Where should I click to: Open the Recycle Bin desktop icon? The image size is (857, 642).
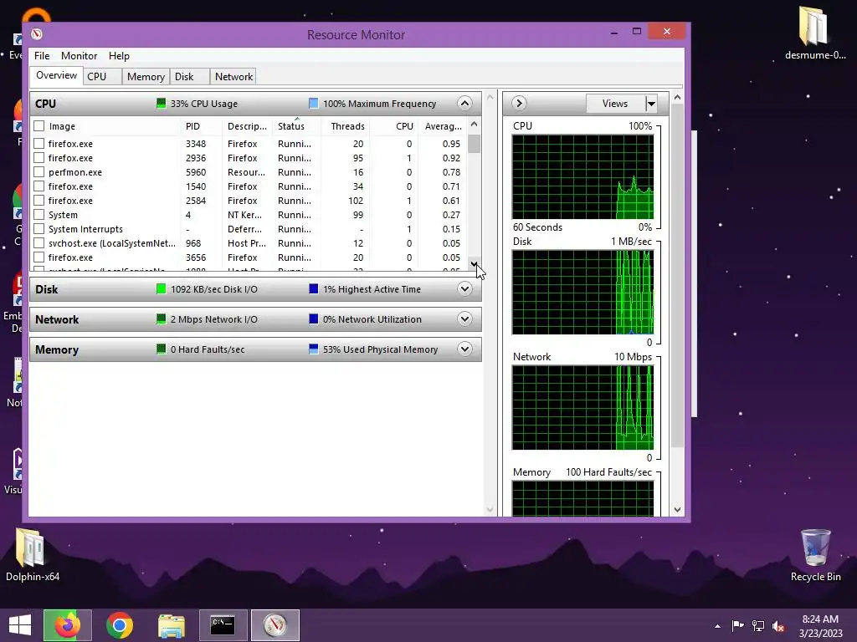click(x=815, y=555)
